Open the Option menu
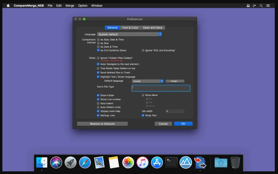 (83, 6)
